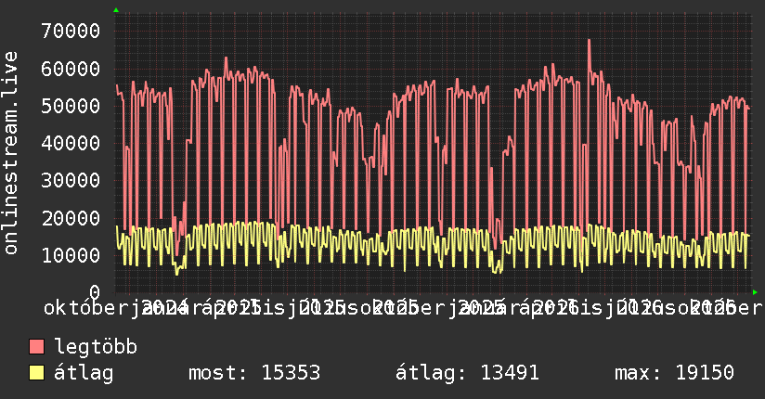
Task: Click the 60000 y-axis label
Action: coord(71,69)
